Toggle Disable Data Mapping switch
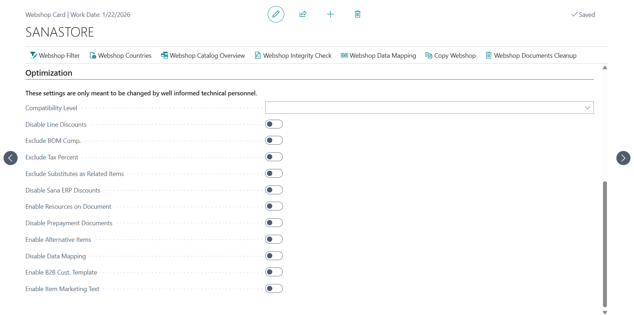Viewport: 634px width, 315px height. (x=274, y=256)
